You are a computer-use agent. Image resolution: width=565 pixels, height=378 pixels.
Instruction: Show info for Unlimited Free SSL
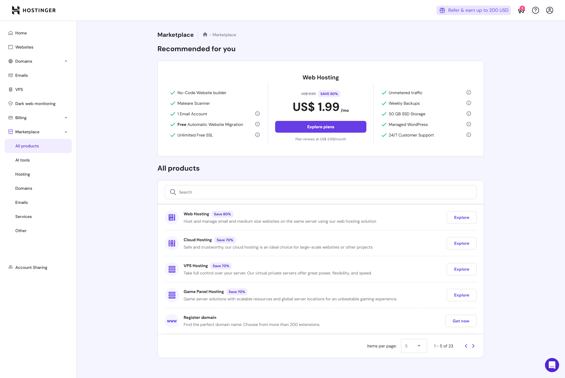[257, 135]
